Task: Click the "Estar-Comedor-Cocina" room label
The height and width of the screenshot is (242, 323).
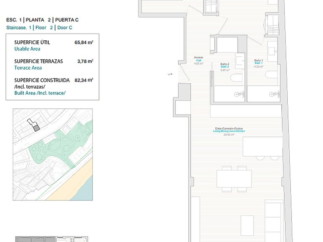Action: pyautogui.click(x=229, y=129)
